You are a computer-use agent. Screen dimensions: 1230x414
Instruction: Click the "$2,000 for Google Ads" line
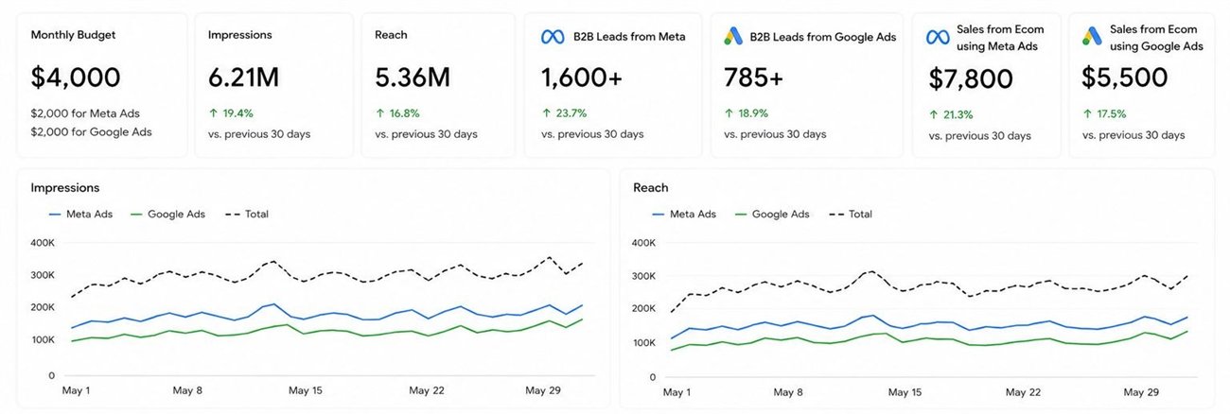pos(92,132)
